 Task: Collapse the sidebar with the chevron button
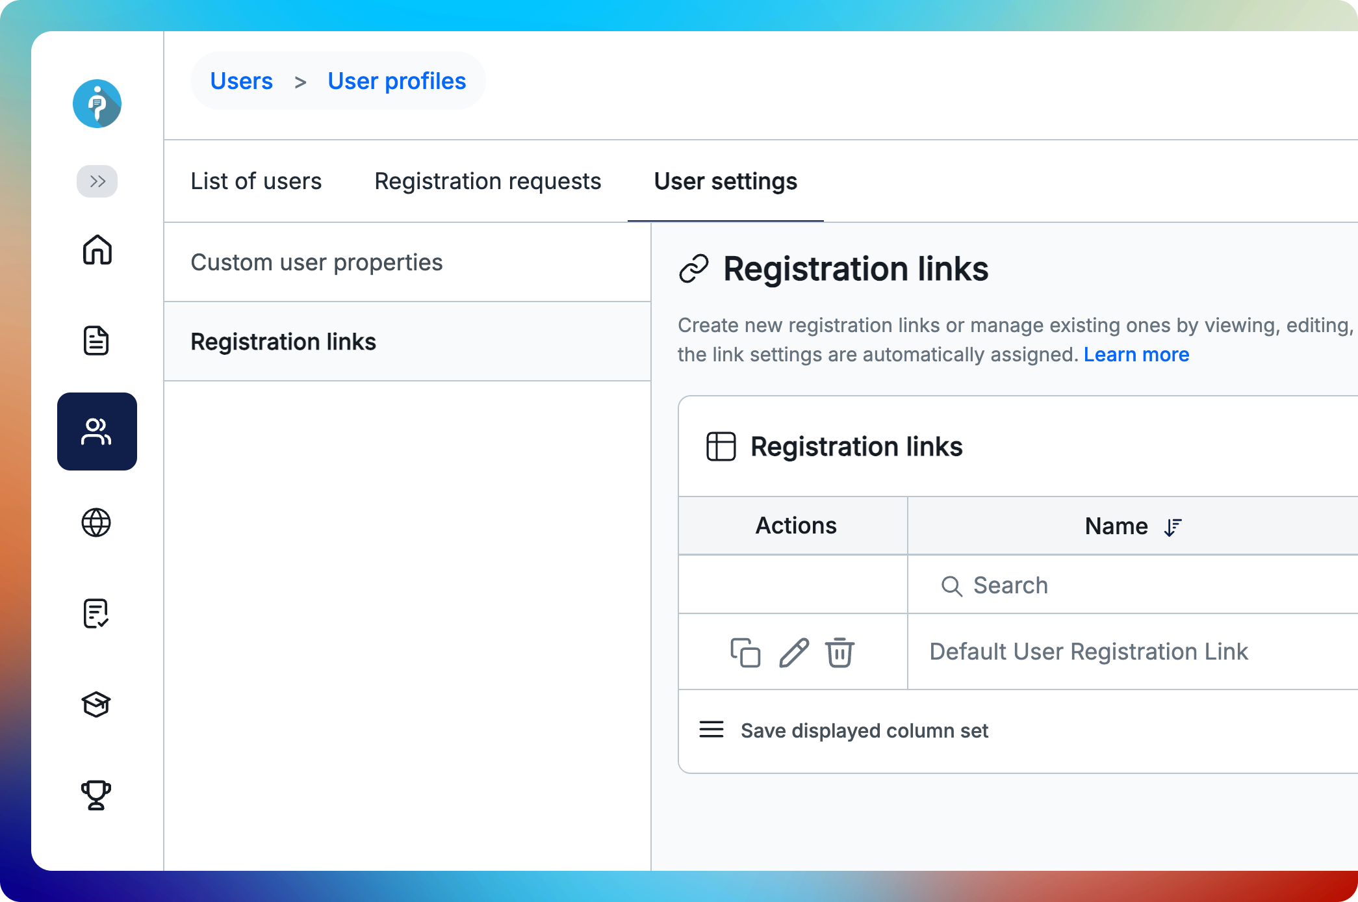pyautogui.click(x=96, y=181)
